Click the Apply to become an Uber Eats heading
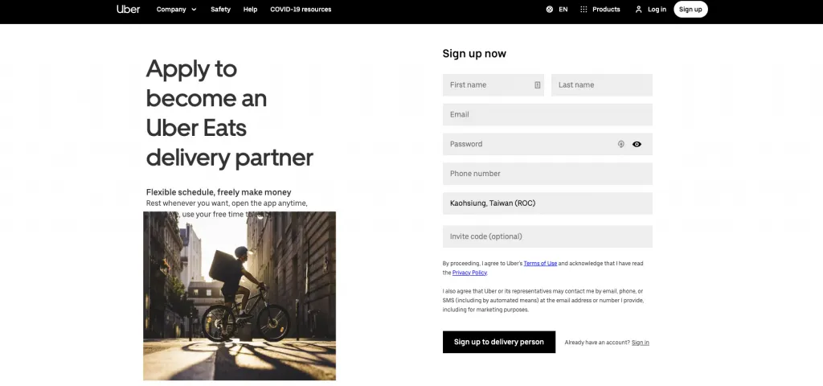The height and width of the screenshot is (386, 823). tap(229, 113)
